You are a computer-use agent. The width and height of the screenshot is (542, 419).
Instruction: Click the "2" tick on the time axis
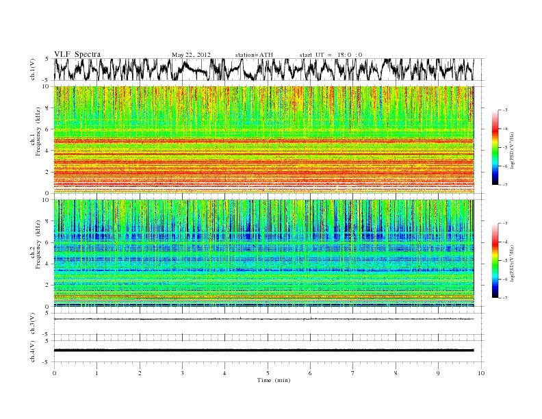(x=140, y=373)
